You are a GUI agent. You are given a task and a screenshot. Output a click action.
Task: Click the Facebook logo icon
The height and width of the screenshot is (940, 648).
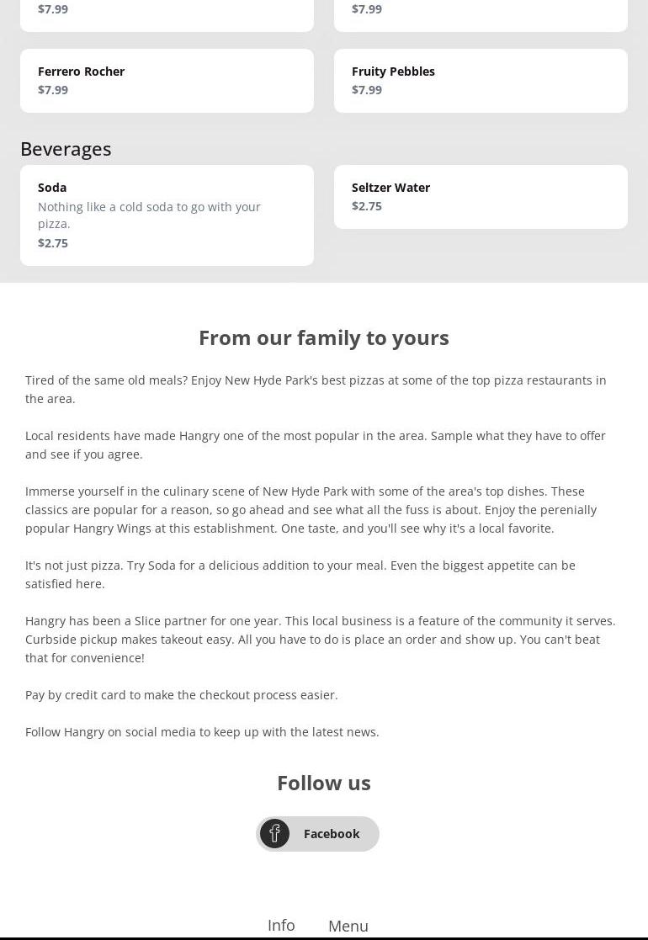pyautogui.click(x=274, y=833)
